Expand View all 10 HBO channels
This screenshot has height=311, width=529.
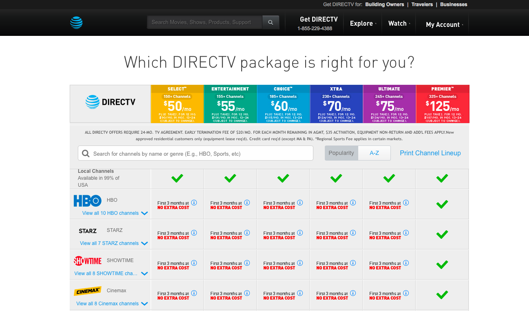coord(115,213)
